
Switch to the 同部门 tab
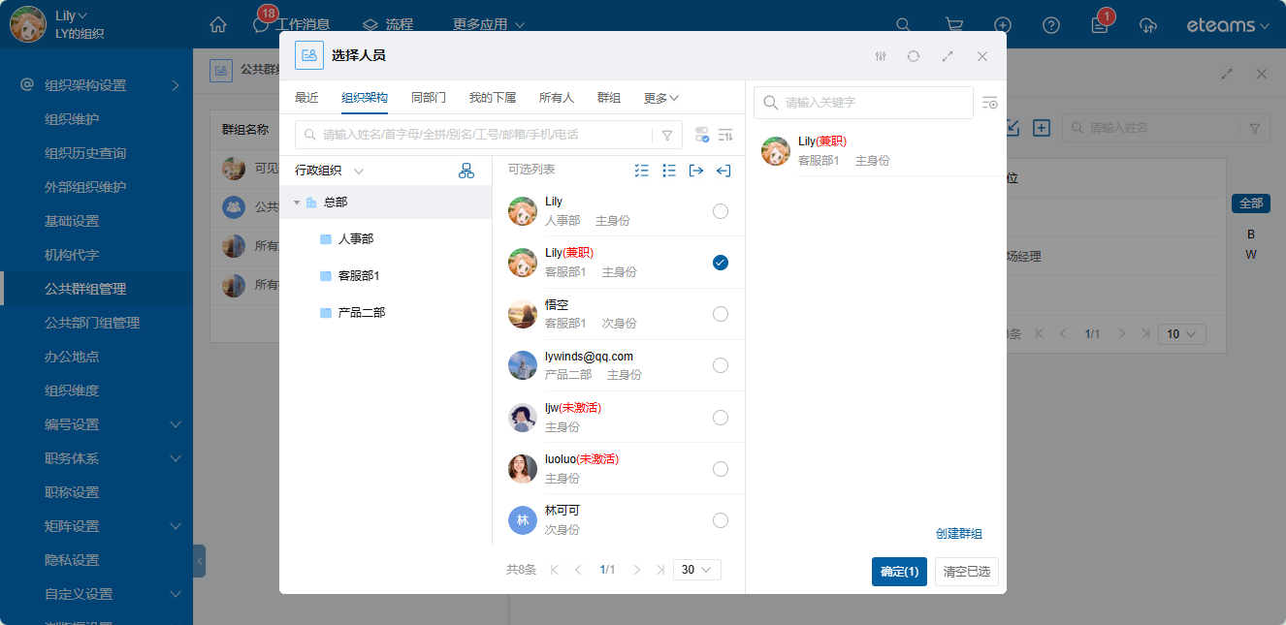(429, 98)
